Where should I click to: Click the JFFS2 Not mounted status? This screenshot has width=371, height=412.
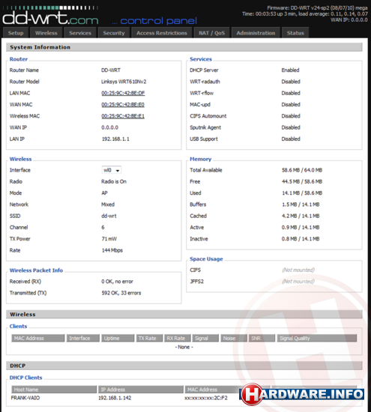click(x=298, y=282)
